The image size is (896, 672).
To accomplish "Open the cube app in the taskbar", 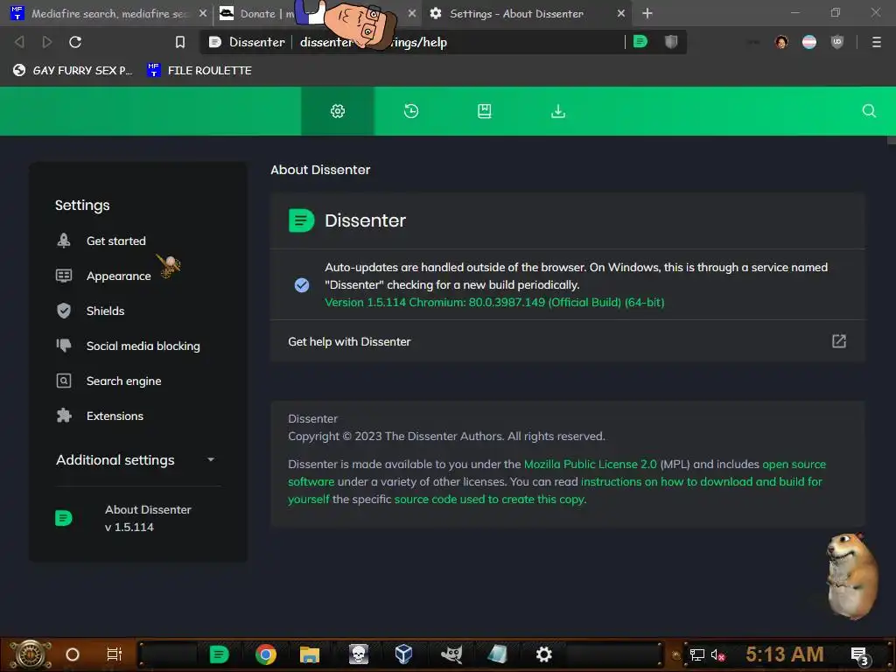I will click(403, 654).
